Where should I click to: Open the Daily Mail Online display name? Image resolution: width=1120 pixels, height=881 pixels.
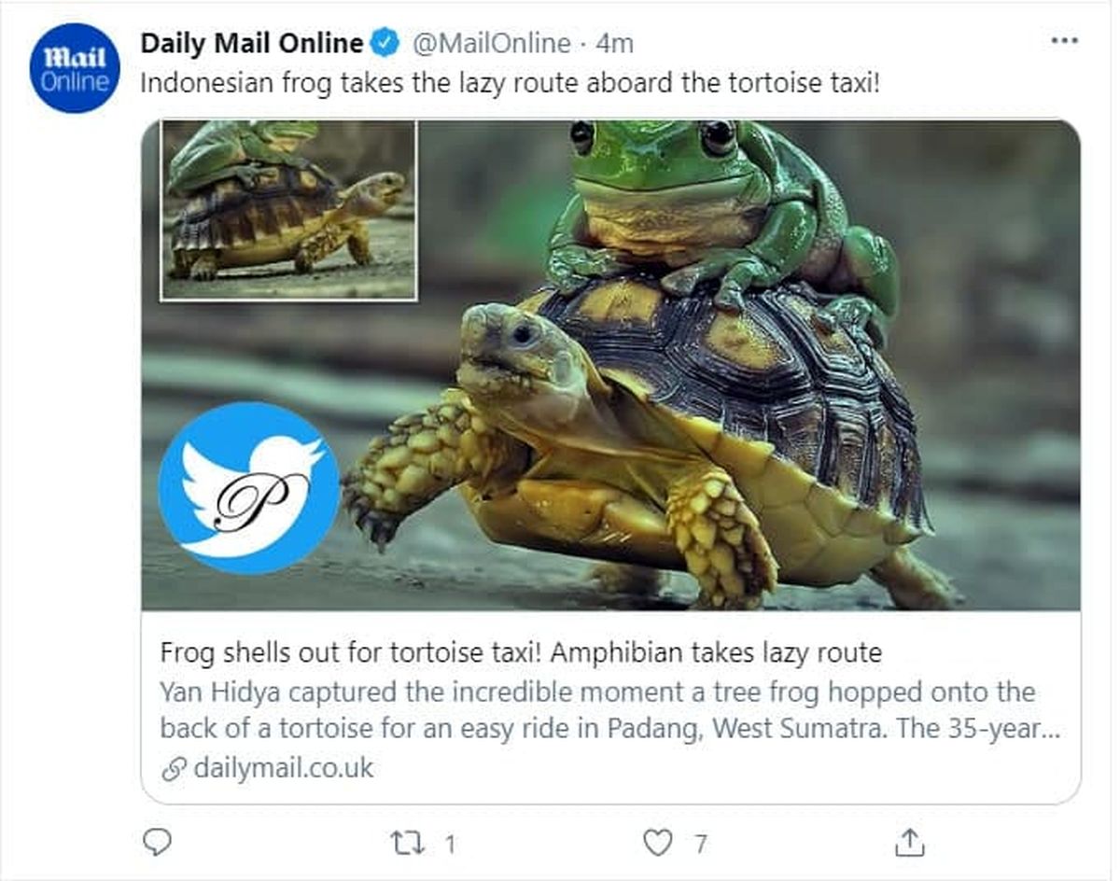(251, 43)
